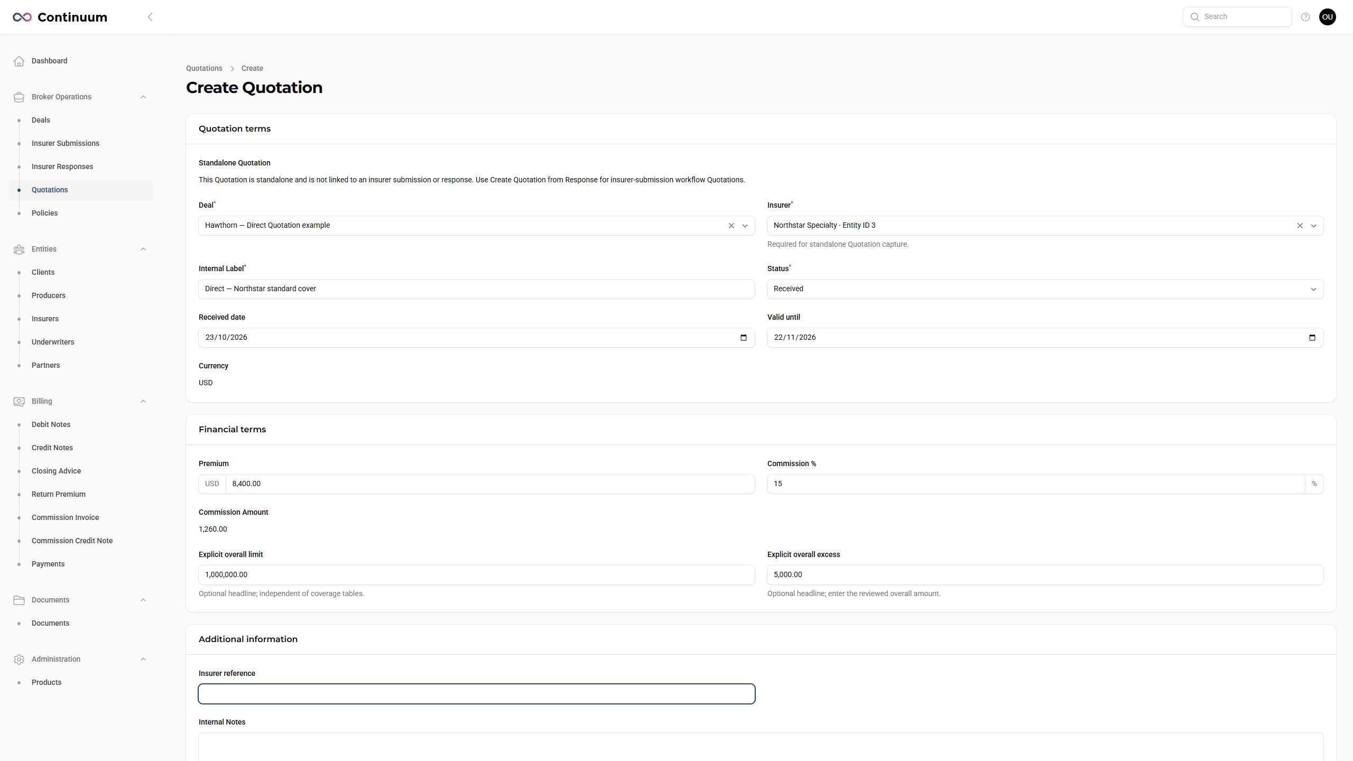
Task: Click the Continuum infinity logo
Action: [x=22, y=17]
